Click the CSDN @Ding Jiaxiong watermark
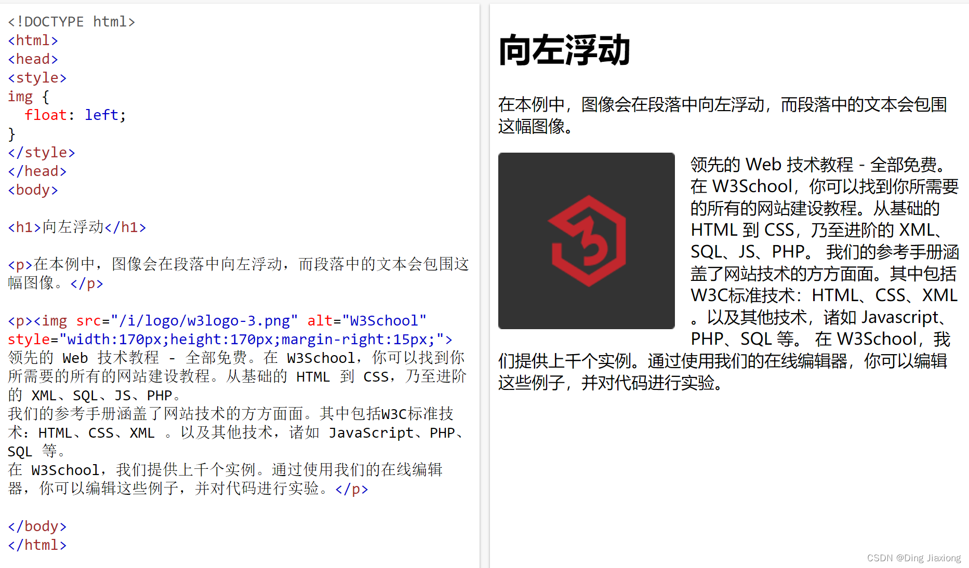 (x=914, y=558)
